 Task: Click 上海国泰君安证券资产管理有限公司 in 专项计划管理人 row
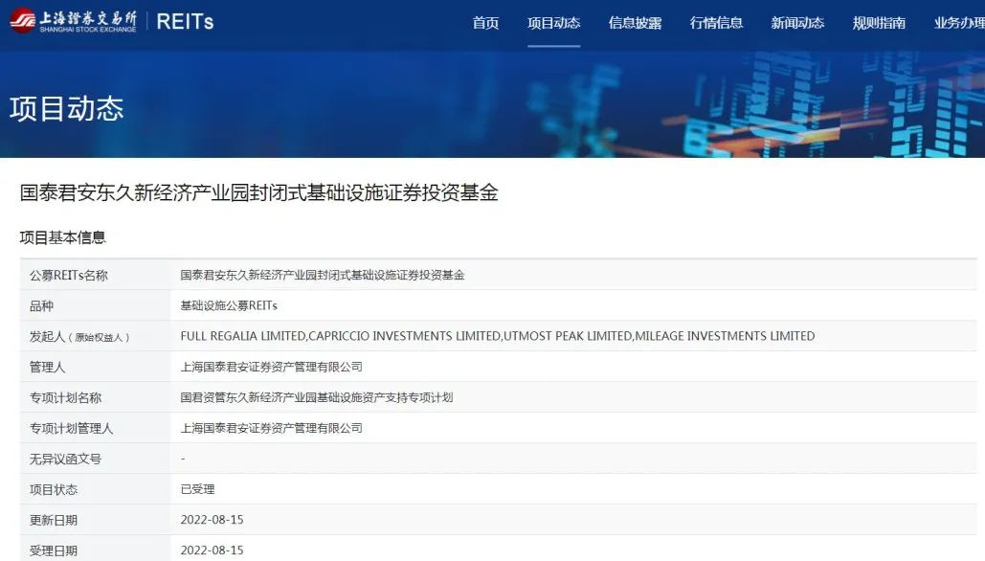[272, 429]
